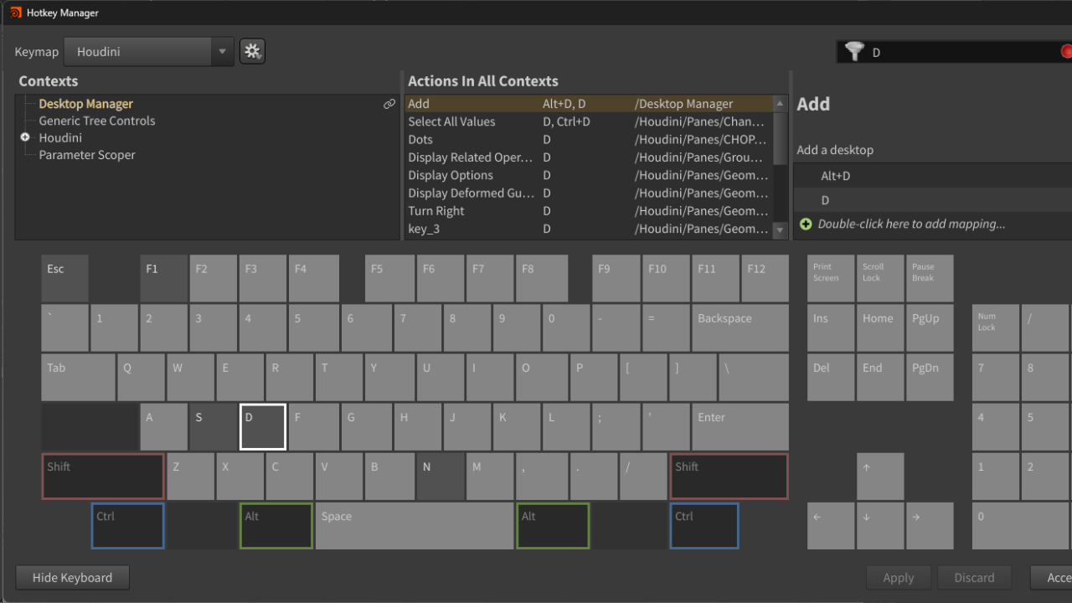Select the Display Options action row
Viewport: 1072px width, 603px height.
589,175
